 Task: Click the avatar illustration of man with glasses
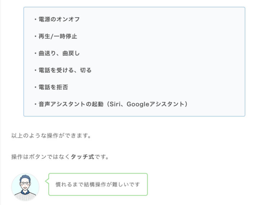pyautogui.click(x=25, y=187)
